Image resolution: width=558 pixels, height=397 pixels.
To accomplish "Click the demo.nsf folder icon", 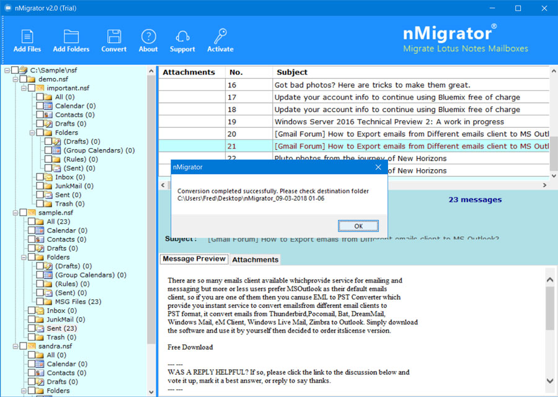I will 32,79.
